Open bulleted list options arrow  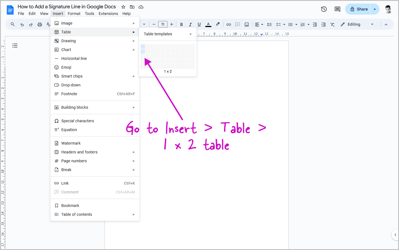tap(296, 24)
